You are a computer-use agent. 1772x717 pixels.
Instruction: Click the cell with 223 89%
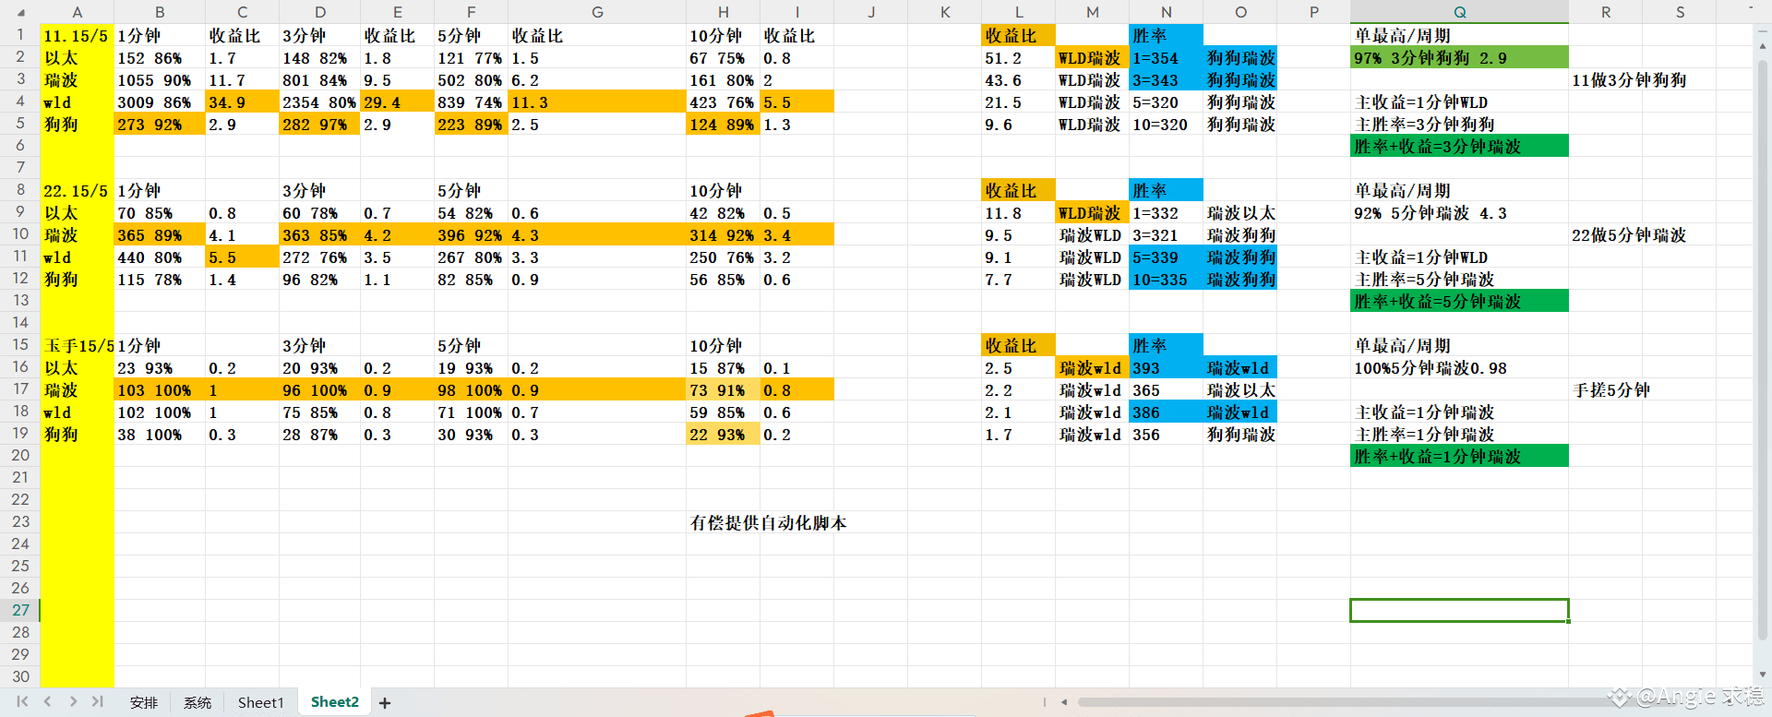(x=471, y=124)
